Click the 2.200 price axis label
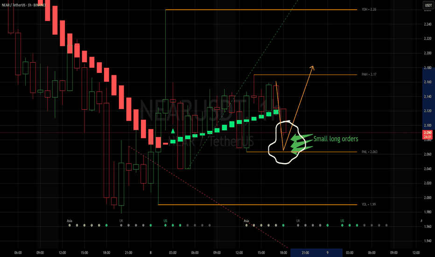This screenshot has width=435, height=257. coord(428,53)
